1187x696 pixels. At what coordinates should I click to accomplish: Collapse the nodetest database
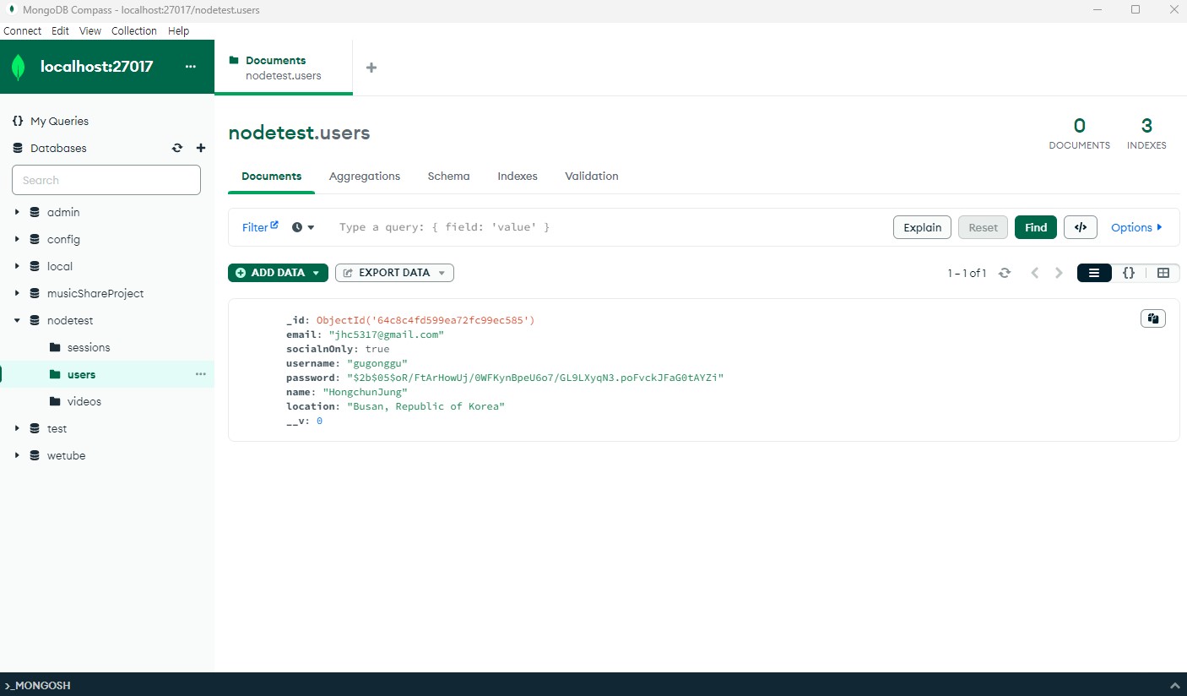(x=17, y=320)
